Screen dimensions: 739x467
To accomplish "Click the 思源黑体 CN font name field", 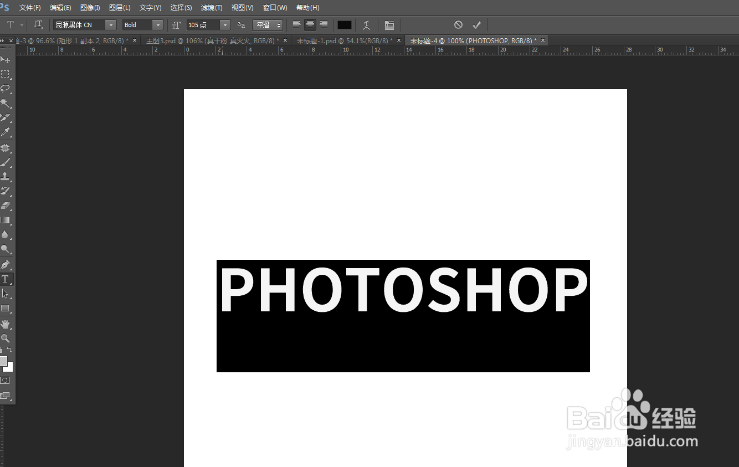I will click(x=79, y=25).
